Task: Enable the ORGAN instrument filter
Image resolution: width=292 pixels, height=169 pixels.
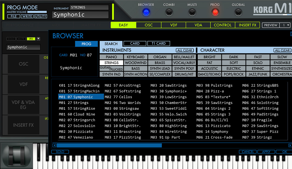Action: (x=160, y=57)
